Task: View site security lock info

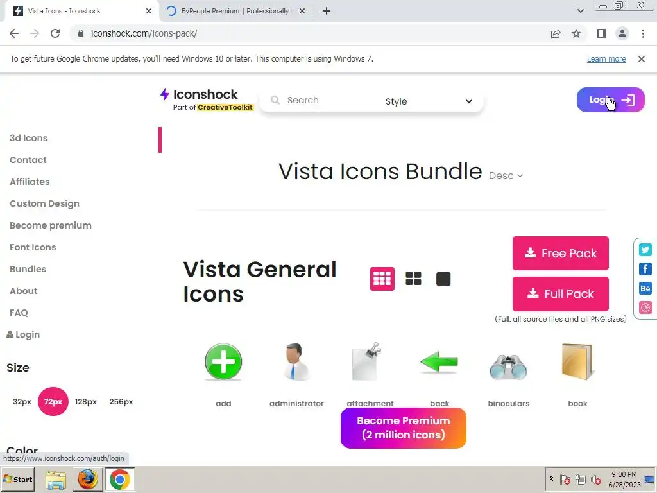Action: (x=81, y=33)
